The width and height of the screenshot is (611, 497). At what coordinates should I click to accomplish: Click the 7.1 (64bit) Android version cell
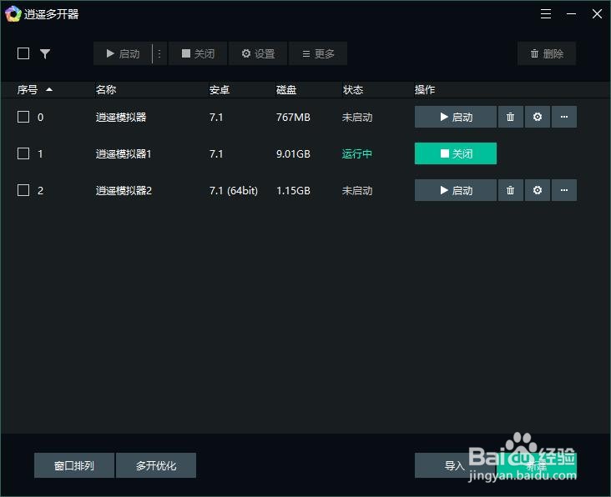(234, 191)
